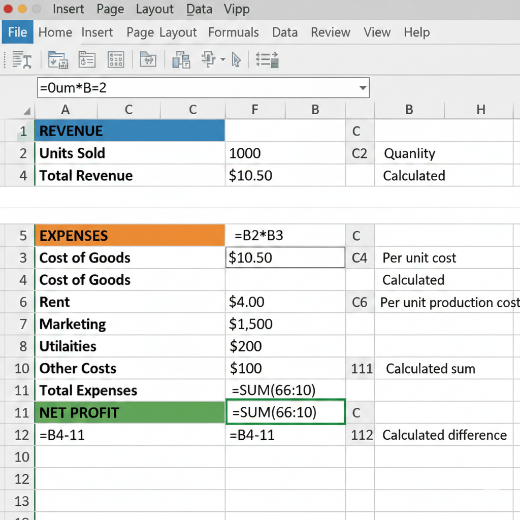
Task: Switch to the Formulas ribbon tab
Action: click(234, 32)
